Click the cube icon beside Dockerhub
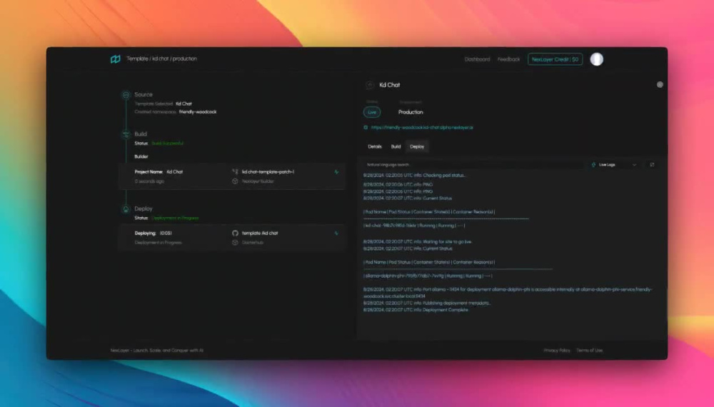The width and height of the screenshot is (714, 407). (235, 243)
